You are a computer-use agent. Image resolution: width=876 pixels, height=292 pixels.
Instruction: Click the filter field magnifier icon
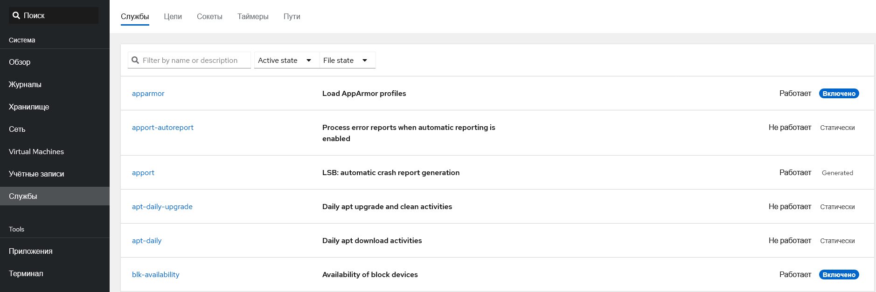pos(135,60)
